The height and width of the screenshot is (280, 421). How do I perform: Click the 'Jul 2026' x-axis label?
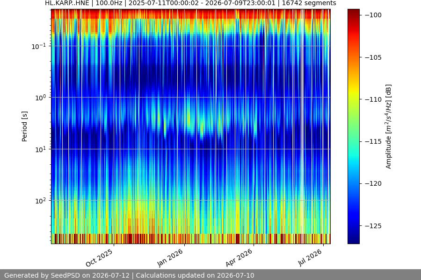pyautogui.click(x=310, y=258)
